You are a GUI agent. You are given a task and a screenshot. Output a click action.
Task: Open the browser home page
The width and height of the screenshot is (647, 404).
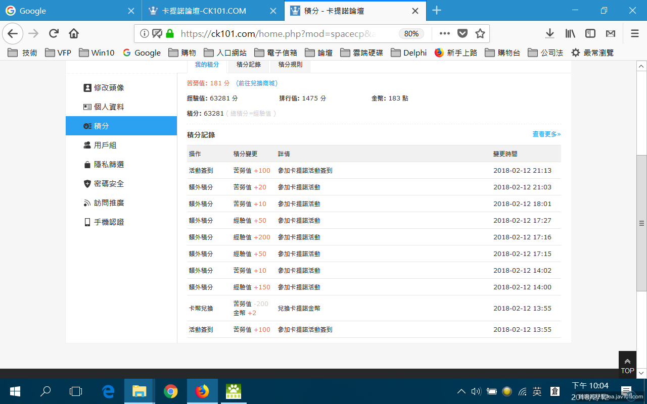(x=74, y=34)
